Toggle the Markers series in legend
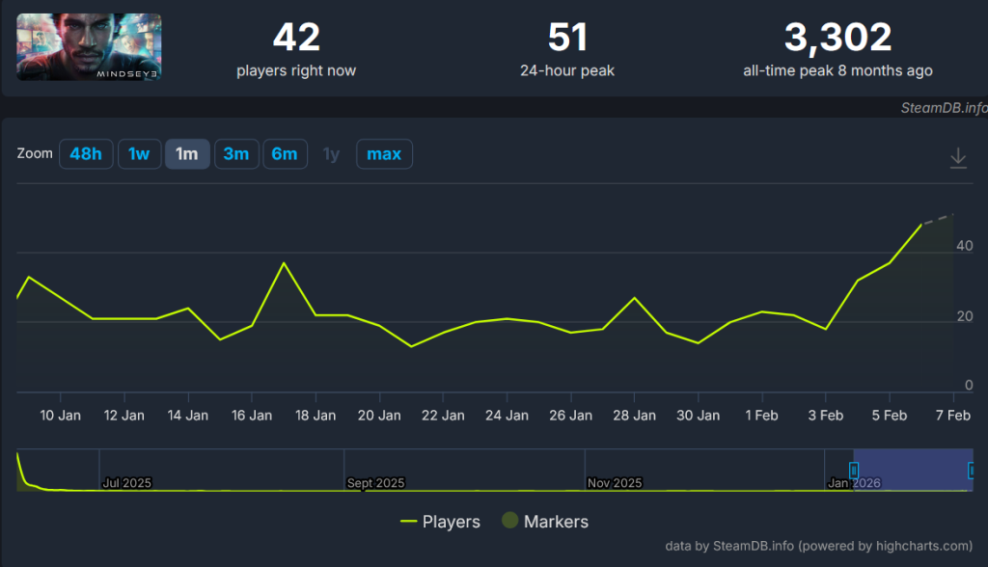 (x=545, y=522)
